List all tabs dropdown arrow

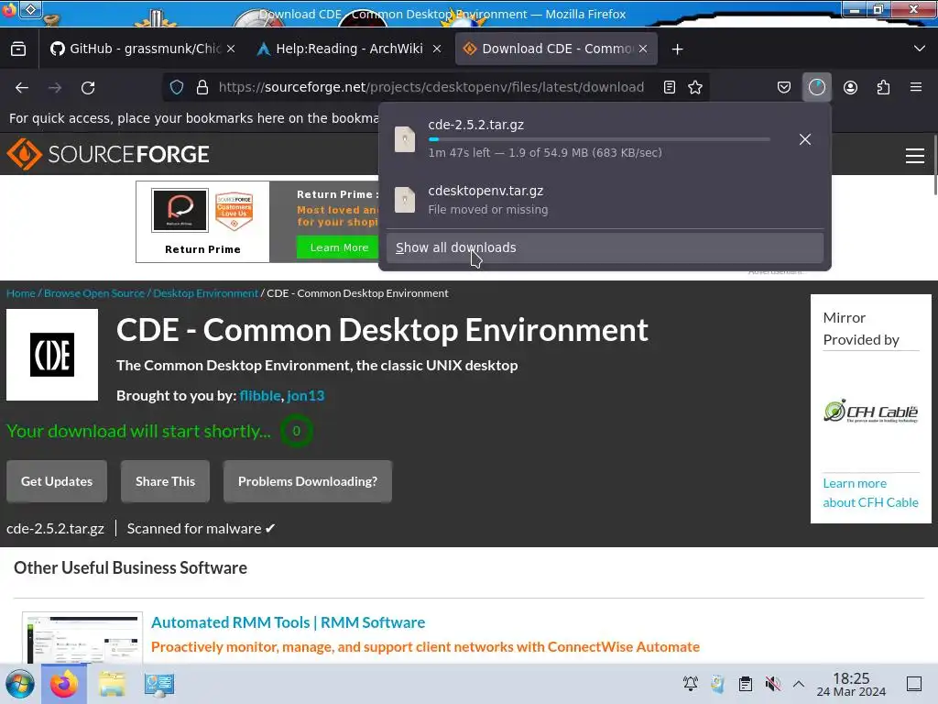[920, 49]
